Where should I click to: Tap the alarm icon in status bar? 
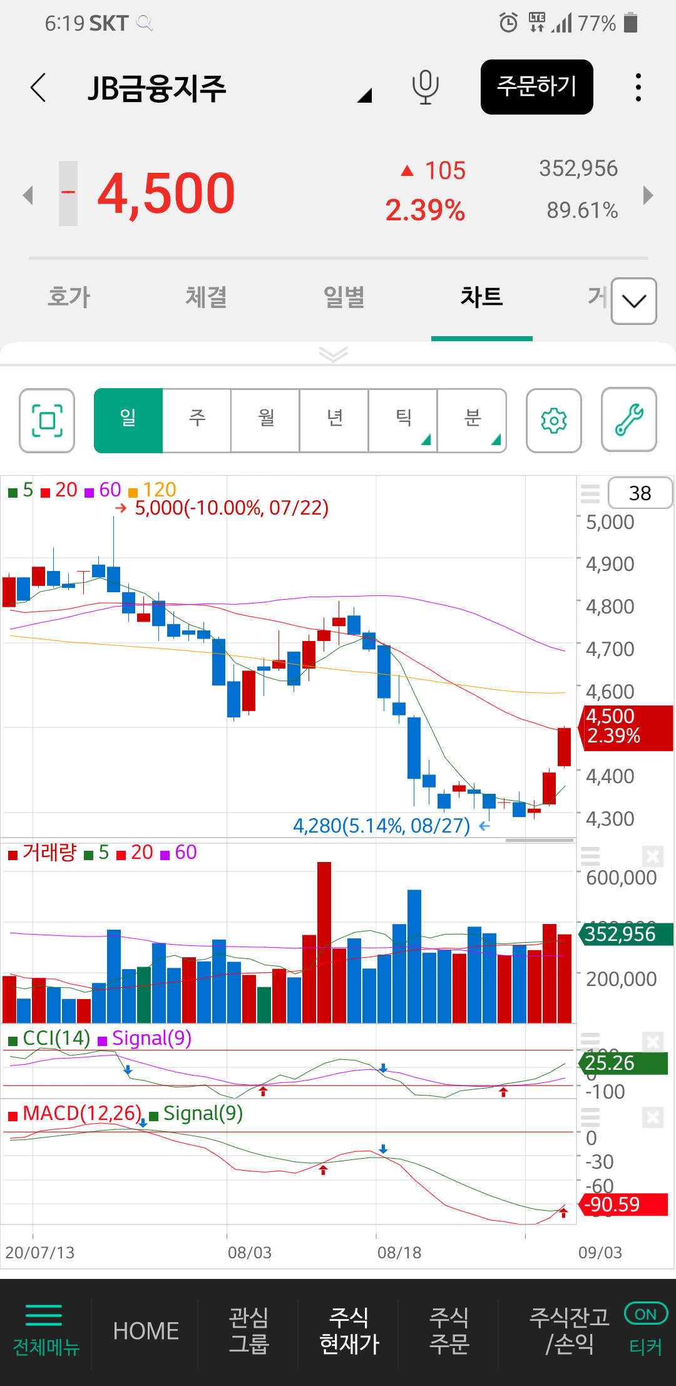(x=508, y=23)
